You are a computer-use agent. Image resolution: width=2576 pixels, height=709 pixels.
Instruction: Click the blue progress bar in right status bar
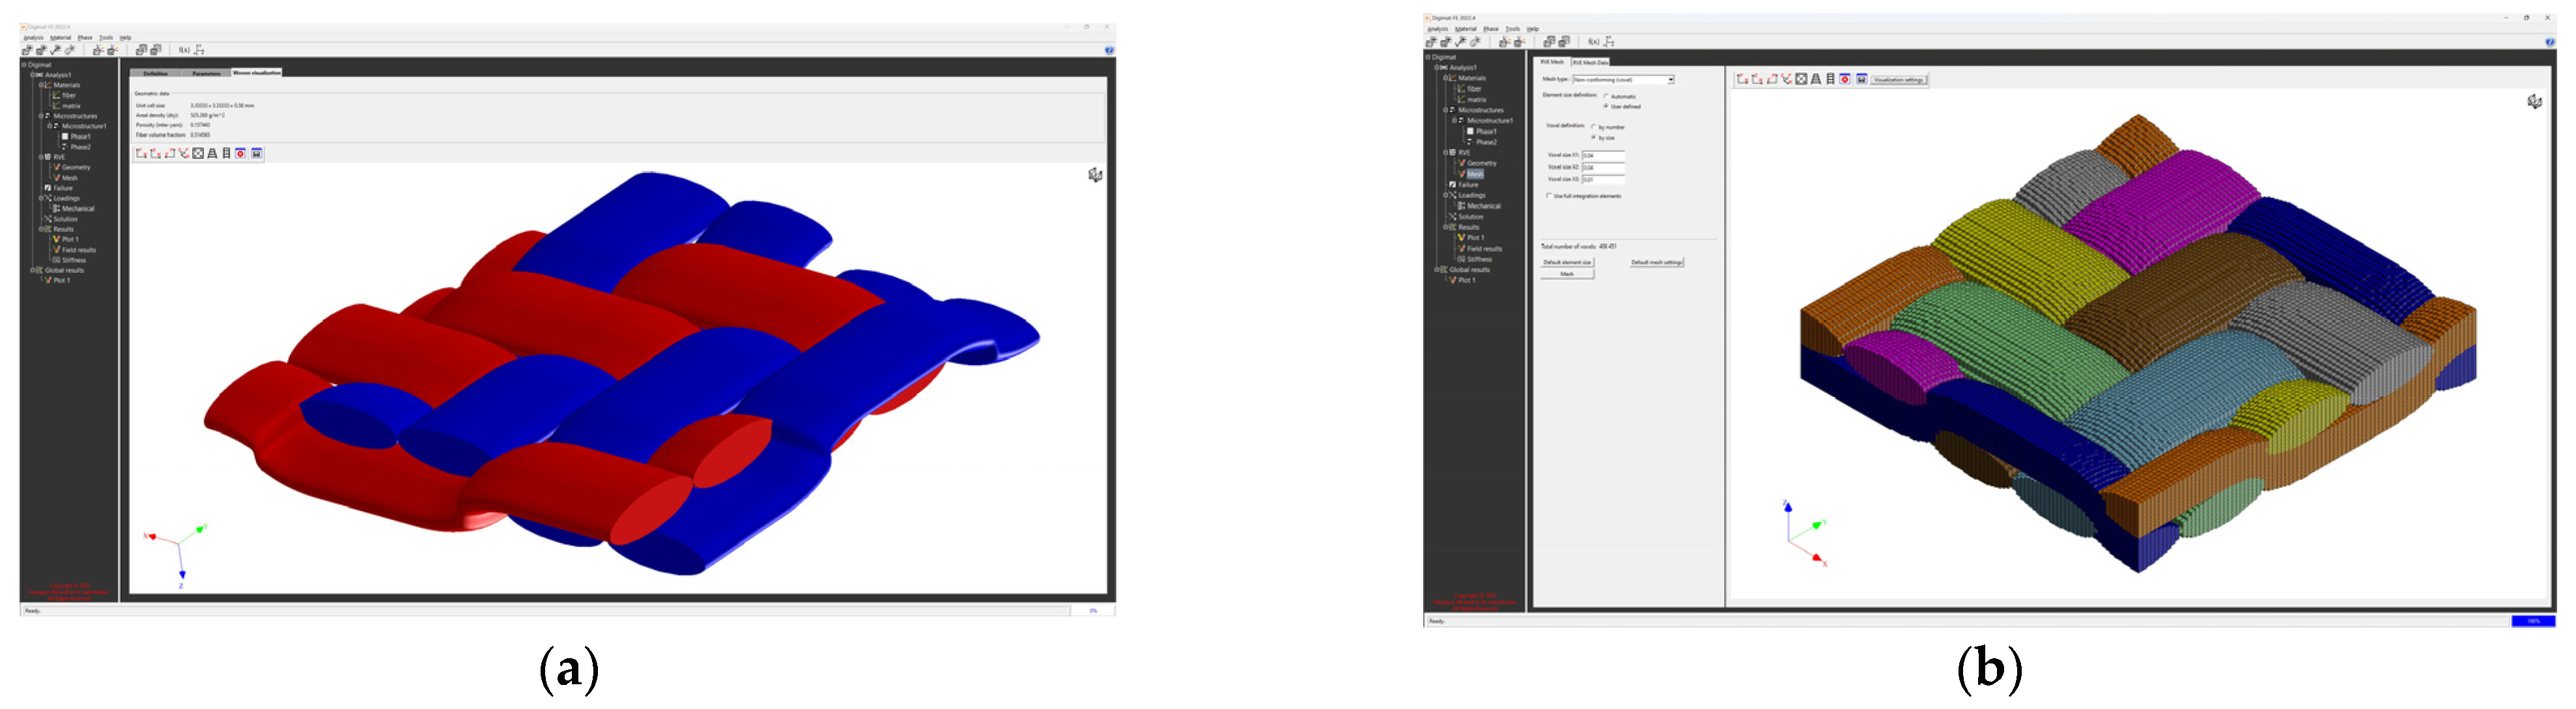click(x=2533, y=621)
